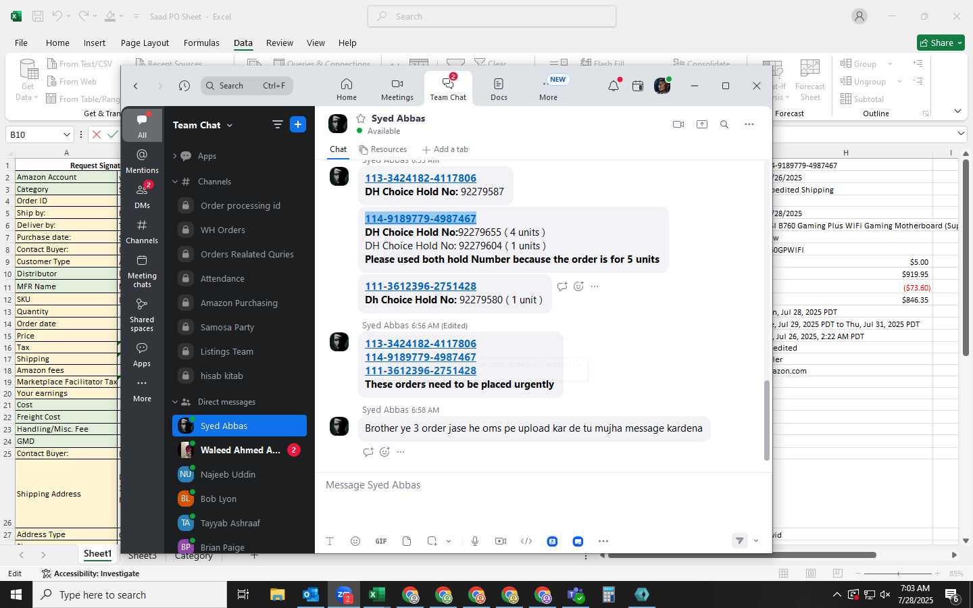Screen dimensions: 973x608
Task: Open emoji picker in message toolbar
Action: 355,541
